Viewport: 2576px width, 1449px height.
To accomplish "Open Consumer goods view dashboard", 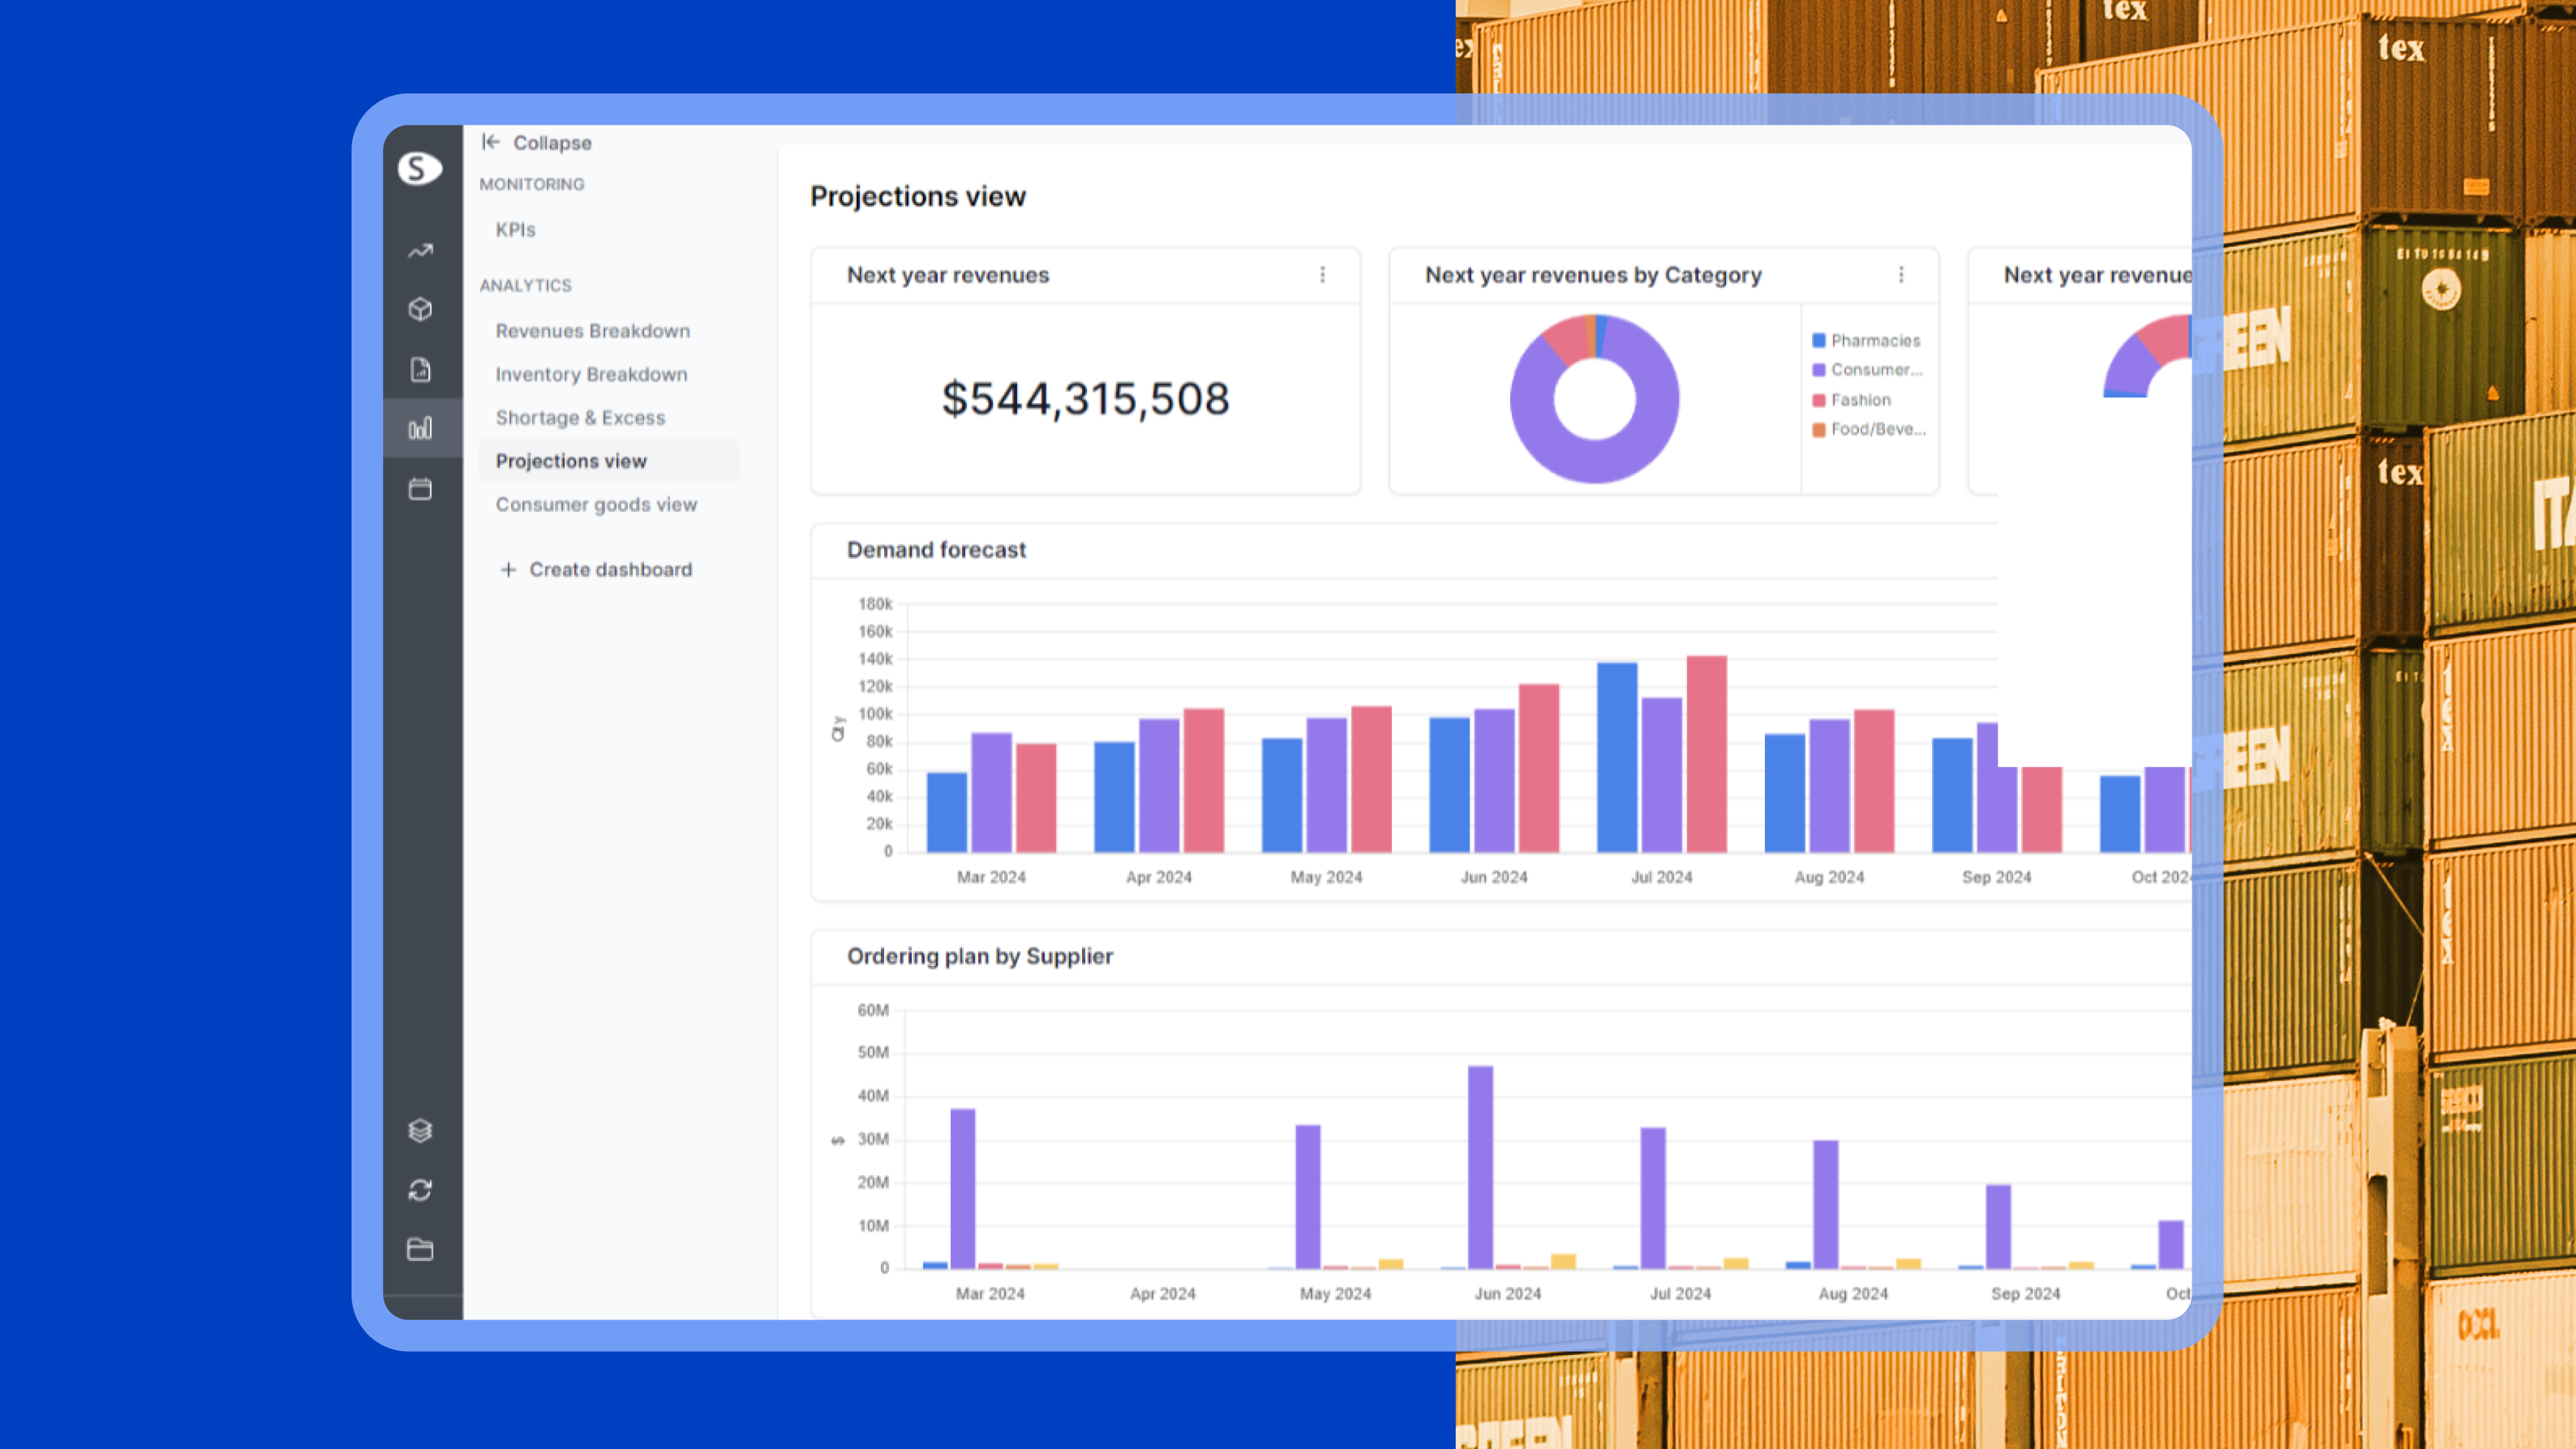I will pyautogui.click(x=596, y=504).
